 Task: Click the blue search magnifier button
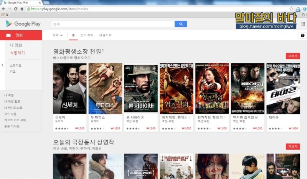pyautogui.click(x=181, y=24)
